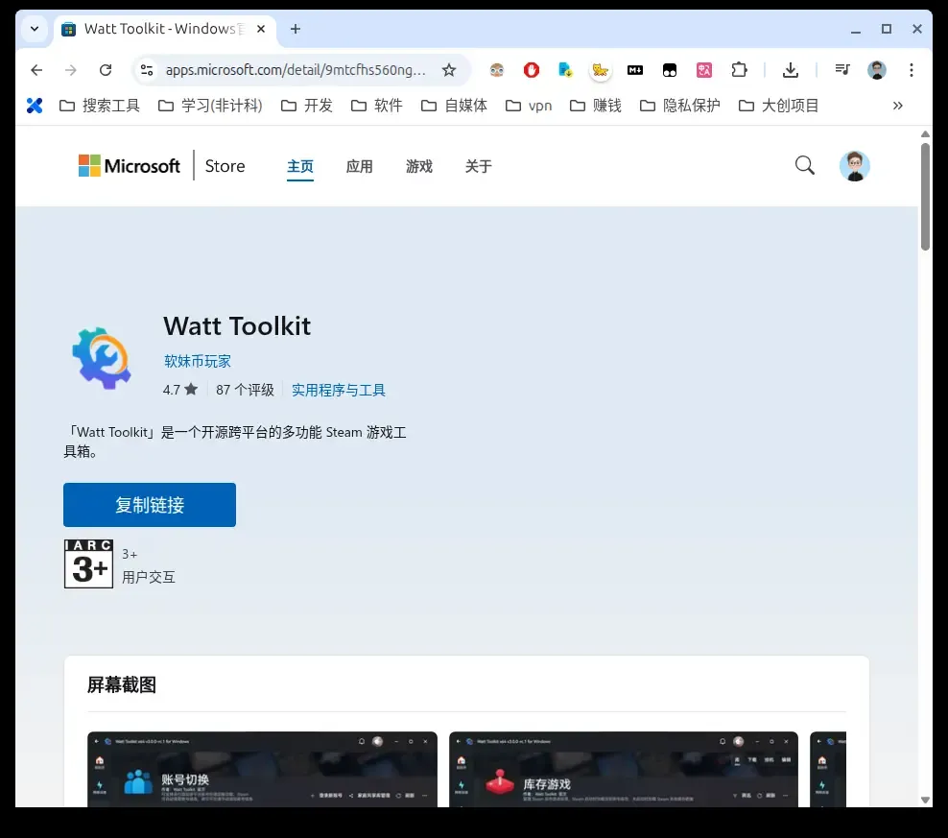Bookmark this page with the star
The height and width of the screenshot is (838, 948).
pyautogui.click(x=449, y=69)
